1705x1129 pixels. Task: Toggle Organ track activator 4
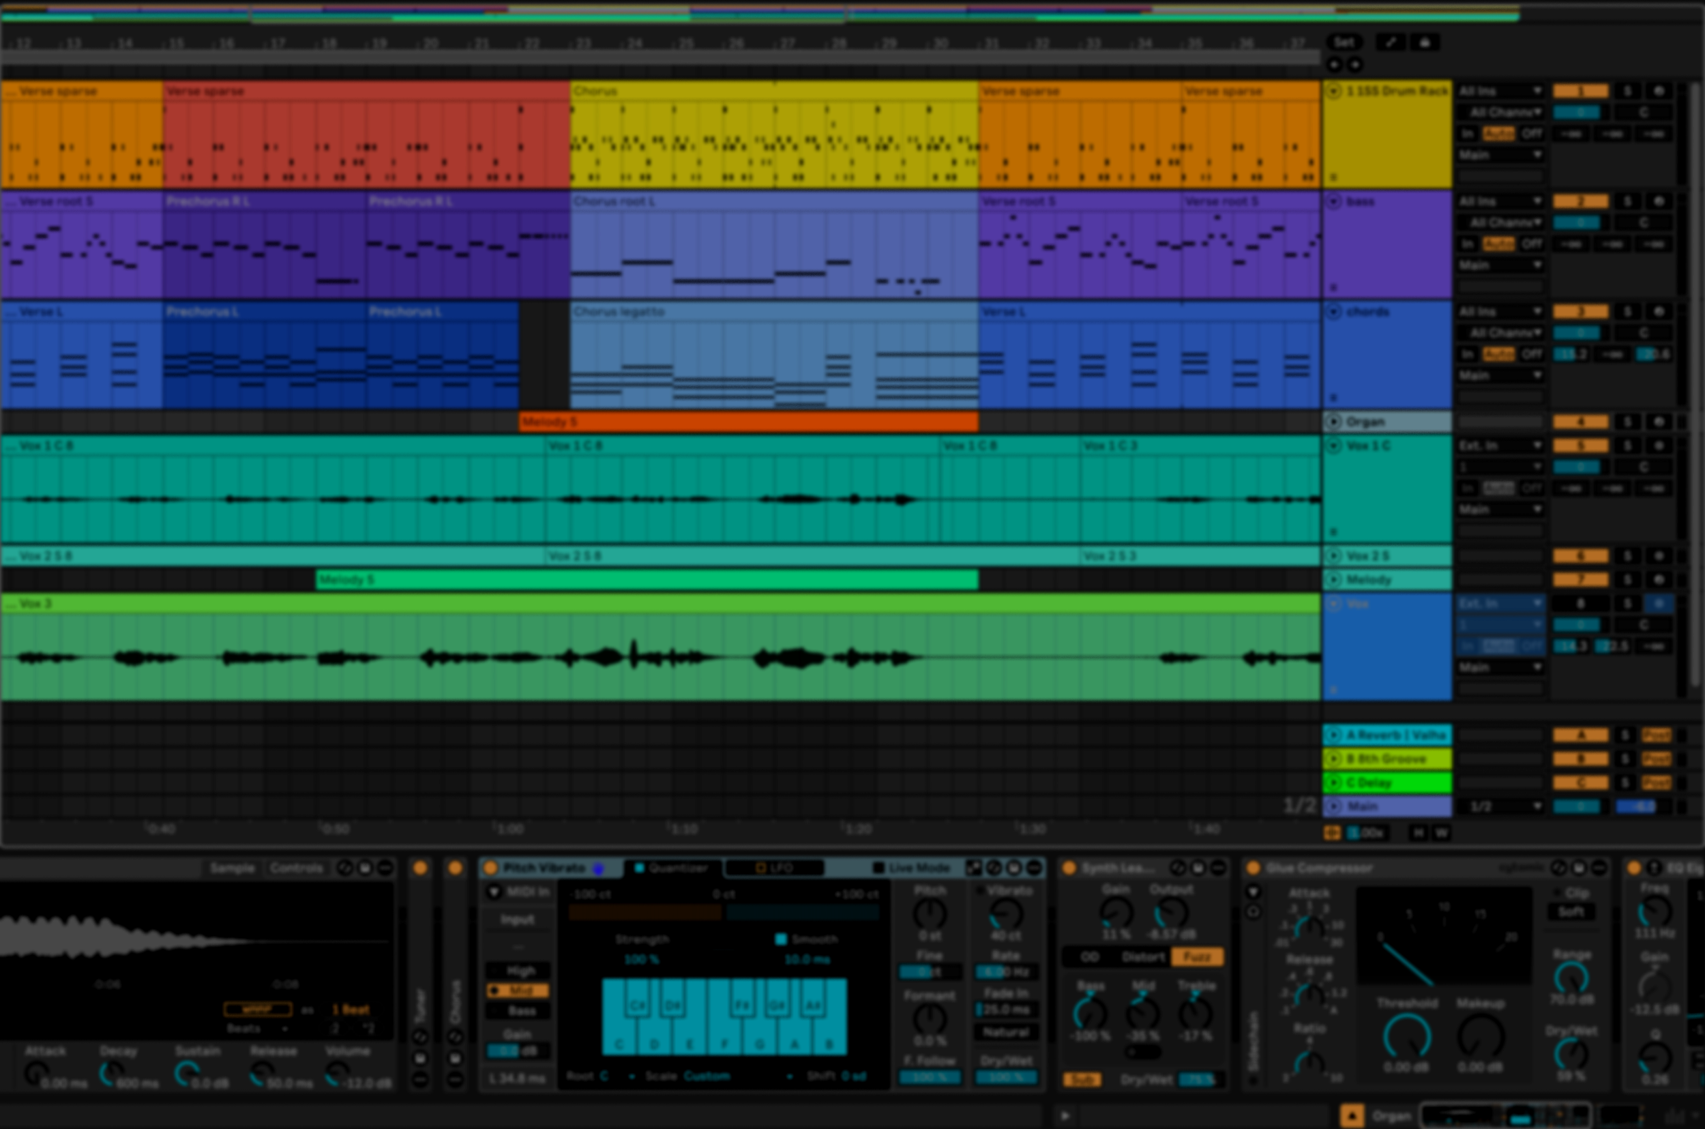(1580, 422)
